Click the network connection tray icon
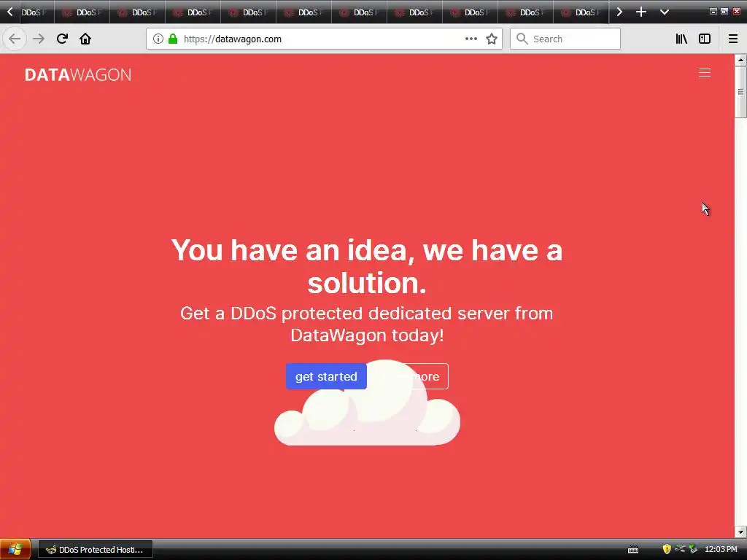Viewport: 747px width, 560px height. click(x=680, y=549)
